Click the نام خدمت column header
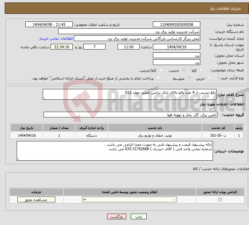The width and height of the screenshot is (249, 225). [155, 128]
